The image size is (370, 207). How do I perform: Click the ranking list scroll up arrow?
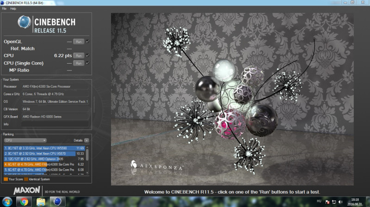point(87,147)
